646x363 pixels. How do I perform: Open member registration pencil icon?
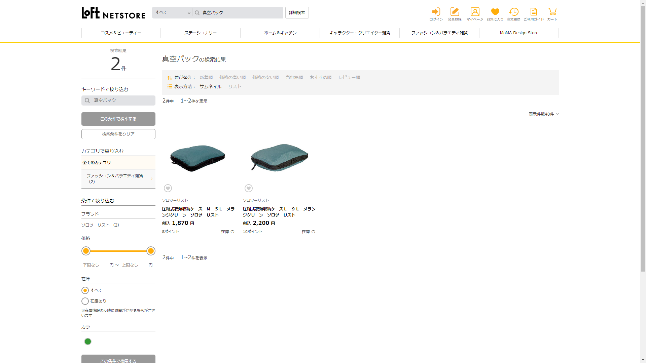pyautogui.click(x=455, y=12)
